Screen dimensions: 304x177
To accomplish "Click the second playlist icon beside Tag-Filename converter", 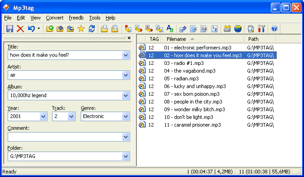I will pos(115,29).
